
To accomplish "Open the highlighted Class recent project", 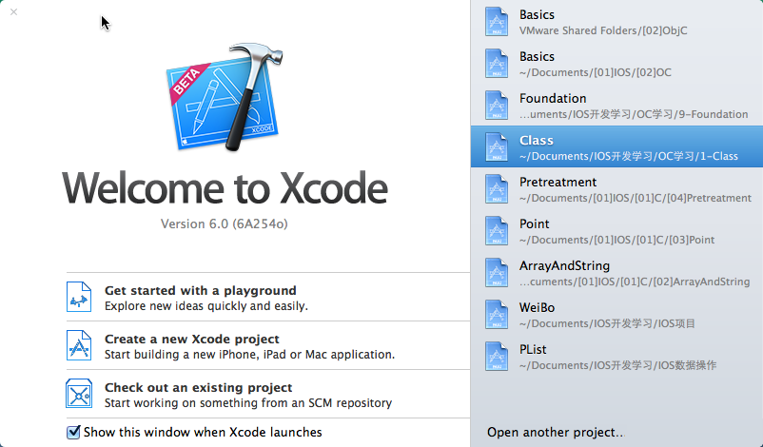I will [x=616, y=146].
